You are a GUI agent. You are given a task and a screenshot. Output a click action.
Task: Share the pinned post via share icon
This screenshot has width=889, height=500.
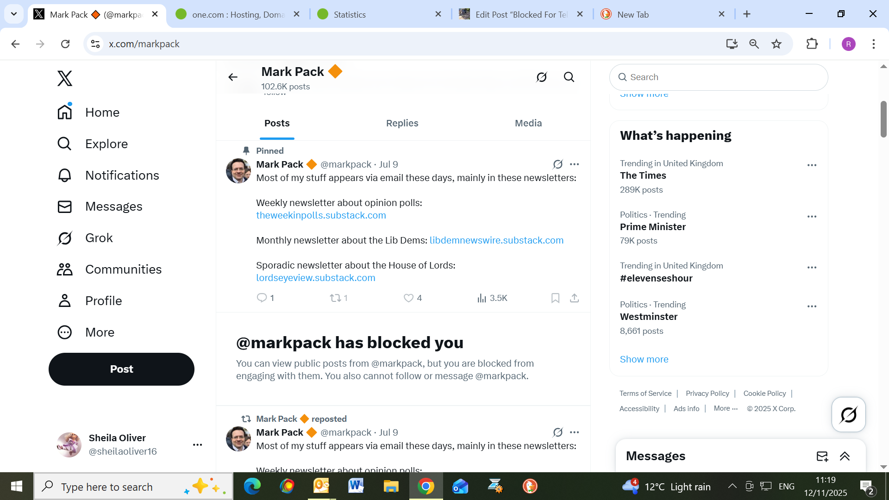point(574,298)
